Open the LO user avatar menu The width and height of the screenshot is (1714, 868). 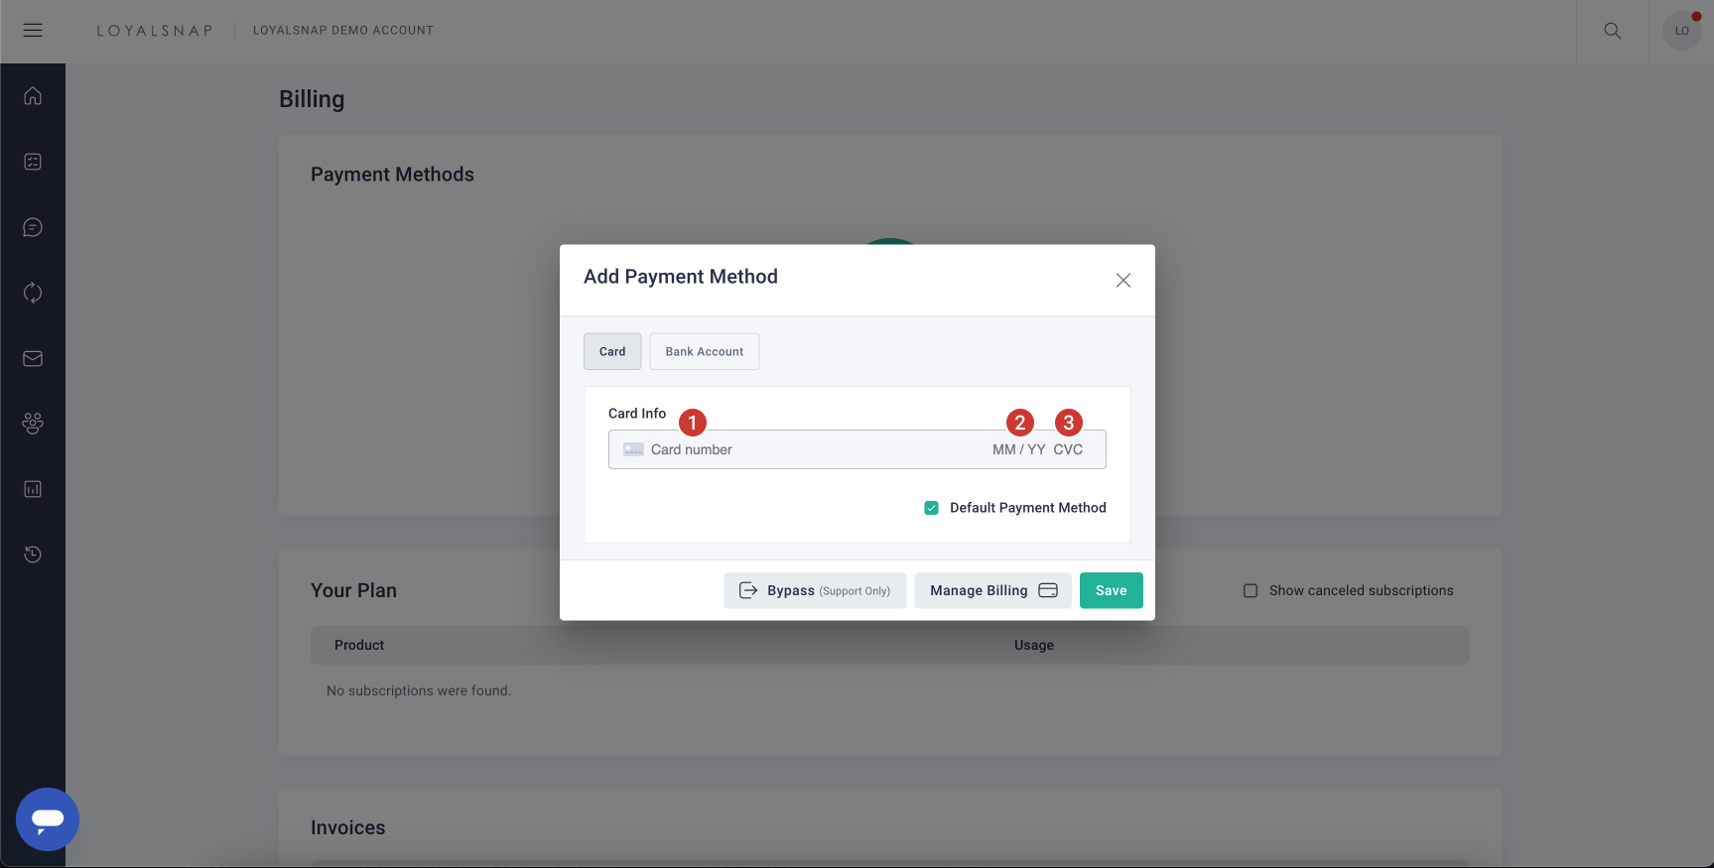(1681, 31)
